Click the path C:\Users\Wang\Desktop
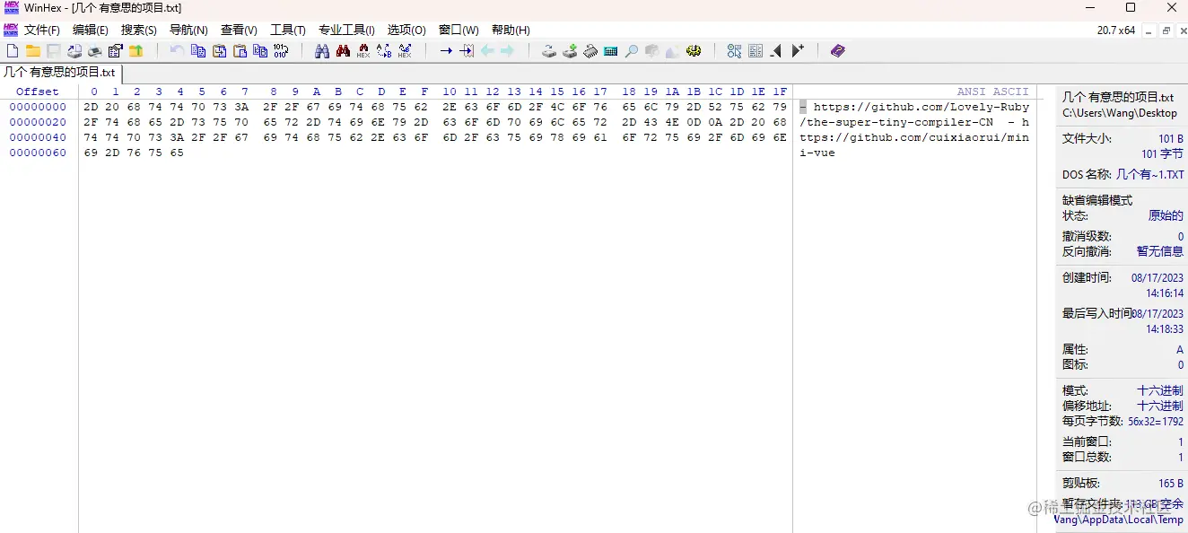This screenshot has height=533, width=1188. click(x=1120, y=113)
